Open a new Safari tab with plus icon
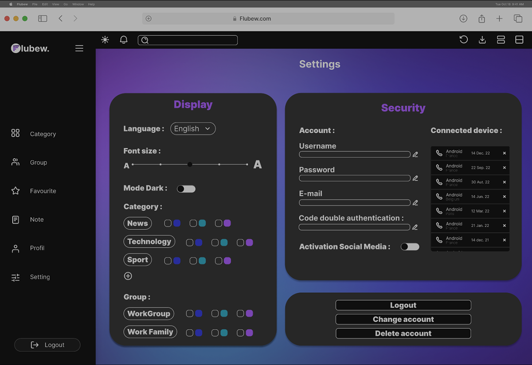The height and width of the screenshot is (365, 532). [500, 19]
